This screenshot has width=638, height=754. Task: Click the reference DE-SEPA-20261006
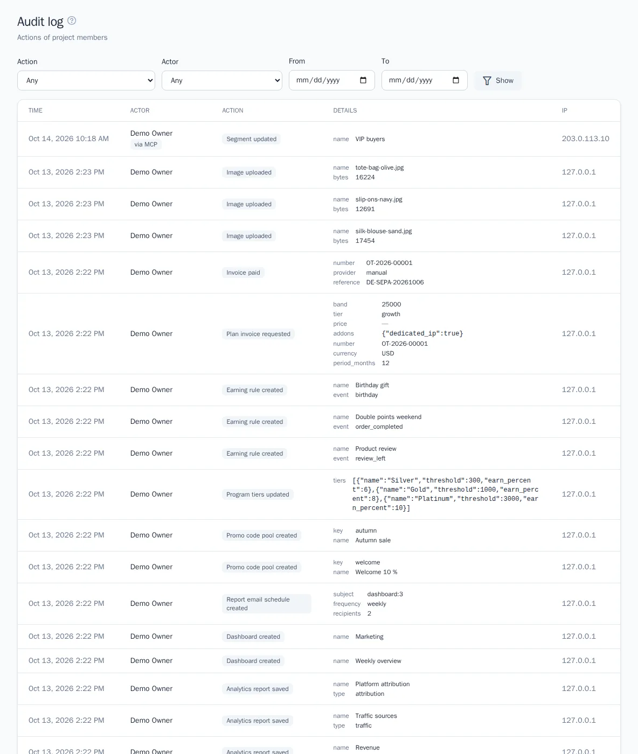pos(395,282)
